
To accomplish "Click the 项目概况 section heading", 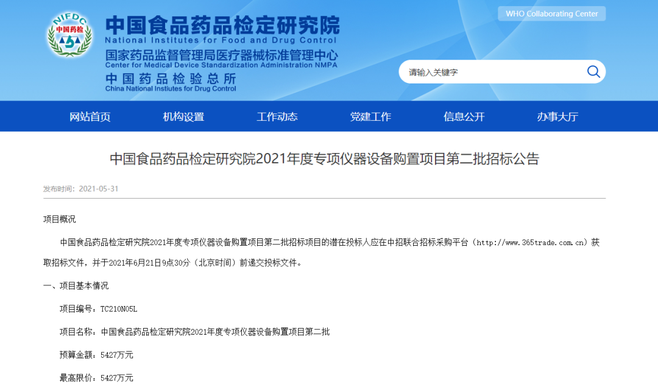I will (59, 219).
